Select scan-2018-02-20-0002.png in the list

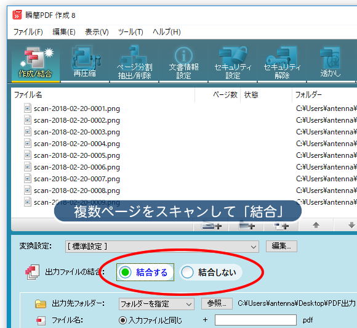(77, 120)
